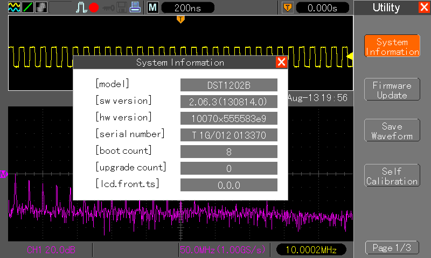Click the 10.0002MHz frequency counter
Screen dimensions: 431x258
click(x=311, y=250)
